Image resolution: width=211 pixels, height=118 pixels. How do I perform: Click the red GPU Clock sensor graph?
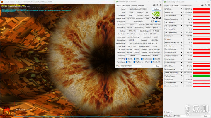[x=201, y=9]
